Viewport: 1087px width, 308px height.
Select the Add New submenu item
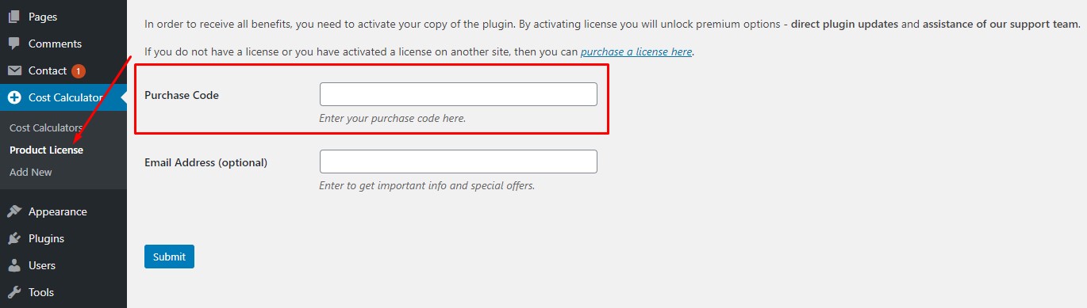click(31, 172)
